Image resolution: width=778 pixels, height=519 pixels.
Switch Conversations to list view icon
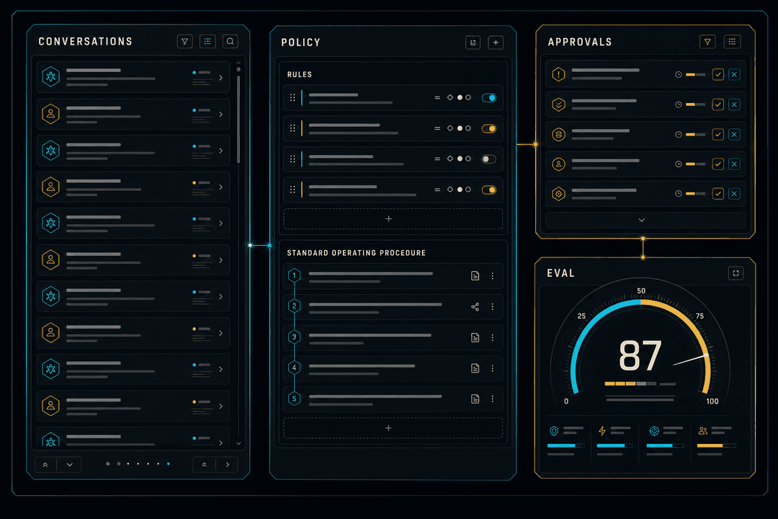[207, 42]
